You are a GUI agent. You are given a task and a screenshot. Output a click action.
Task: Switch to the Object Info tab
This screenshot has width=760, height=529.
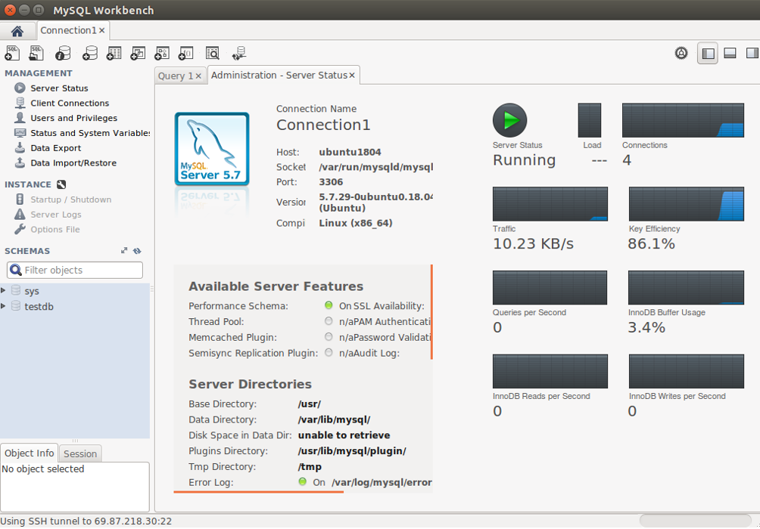[29, 453]
